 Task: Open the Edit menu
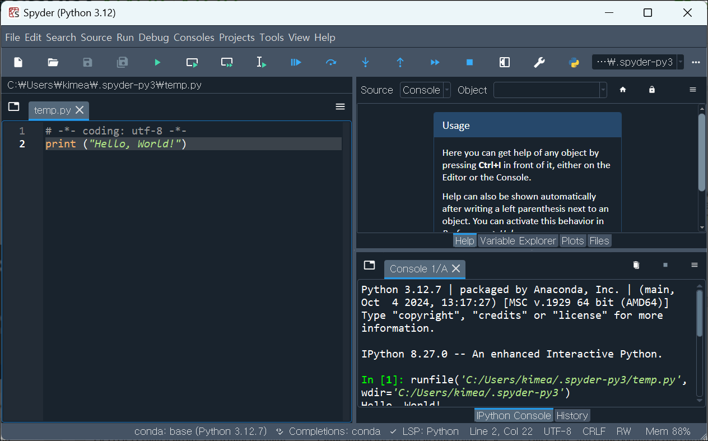pyautogui.click(x=33, y=38)
